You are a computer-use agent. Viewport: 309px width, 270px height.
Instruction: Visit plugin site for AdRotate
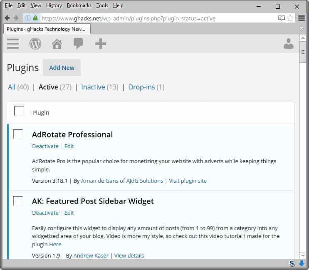point(188,181)
